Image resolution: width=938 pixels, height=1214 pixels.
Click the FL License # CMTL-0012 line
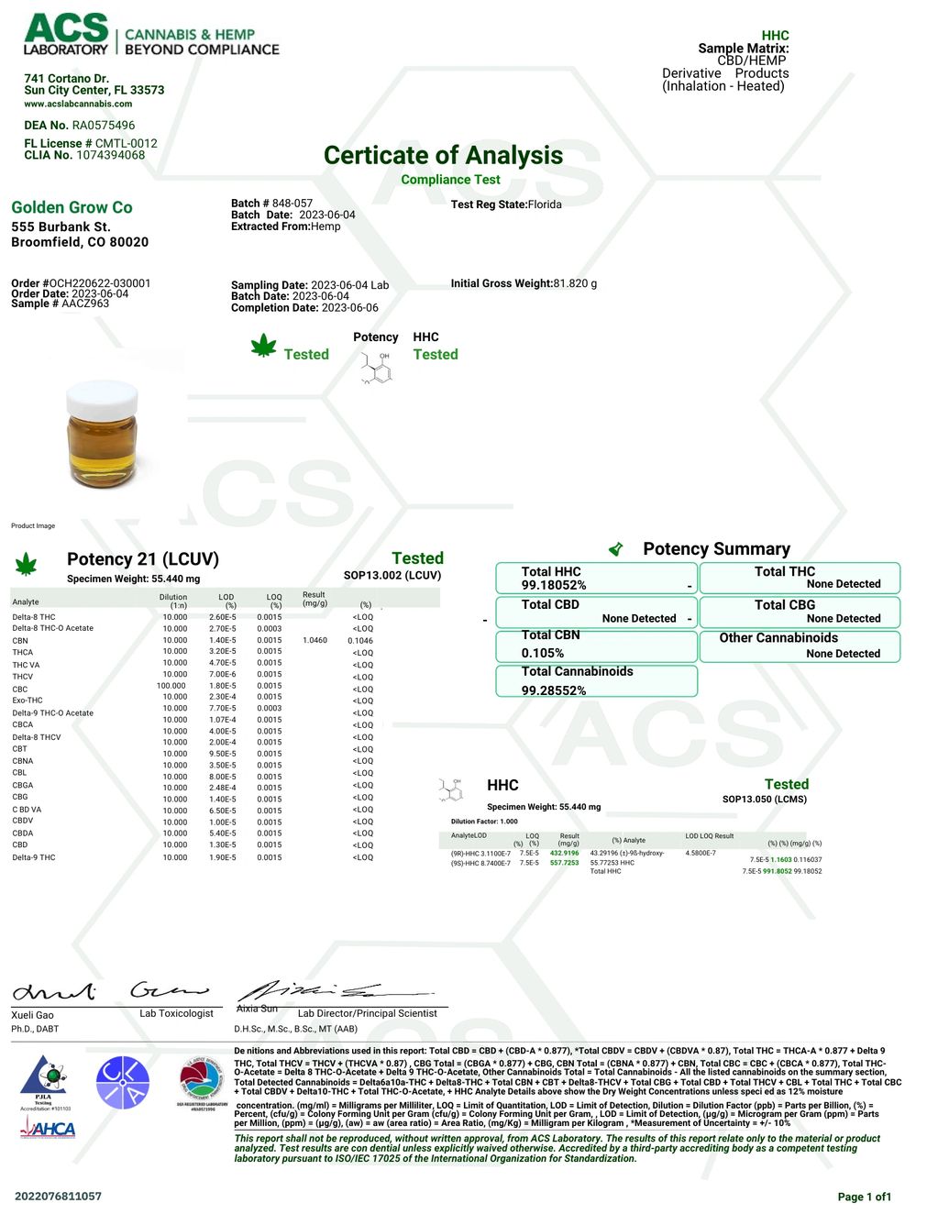coord(91,143)
